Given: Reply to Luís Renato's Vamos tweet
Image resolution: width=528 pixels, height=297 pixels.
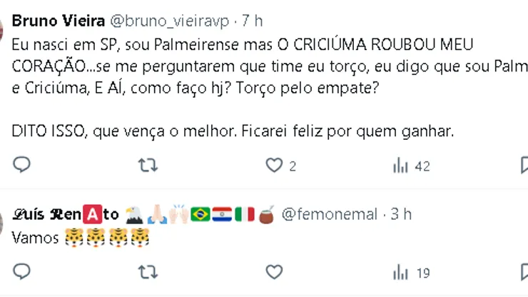Looking at the screenshot, I should (22, 271).
